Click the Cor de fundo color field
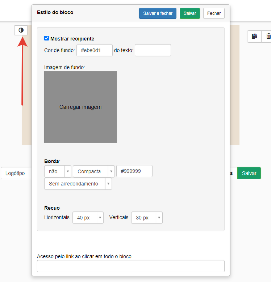The width and height of the screenshot is (271, 282). click(94, 50)
